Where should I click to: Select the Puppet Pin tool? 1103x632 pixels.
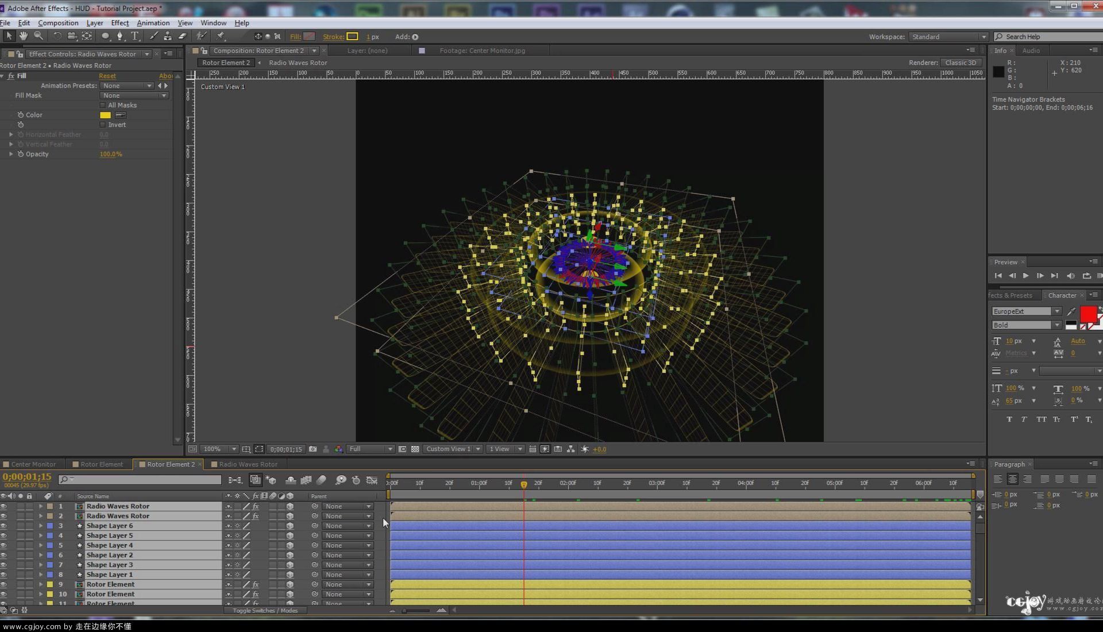pyautogui.click(x=221, y=36)
